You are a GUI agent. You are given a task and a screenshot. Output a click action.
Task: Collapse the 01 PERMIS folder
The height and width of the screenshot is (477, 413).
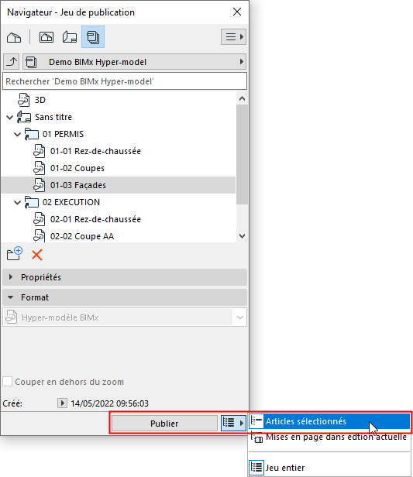click(18, 134)
